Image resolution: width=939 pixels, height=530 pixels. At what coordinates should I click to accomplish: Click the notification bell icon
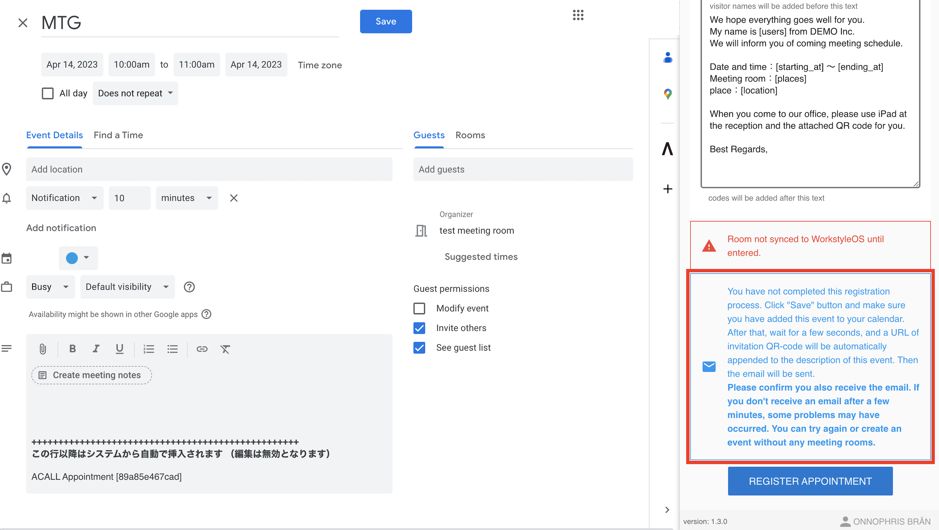point(6,198)
